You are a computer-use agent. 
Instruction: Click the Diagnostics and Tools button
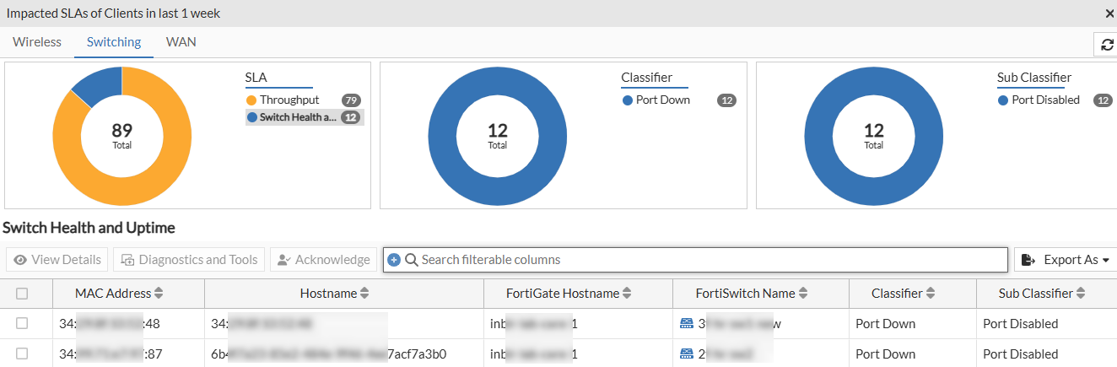tap(189, 260)
